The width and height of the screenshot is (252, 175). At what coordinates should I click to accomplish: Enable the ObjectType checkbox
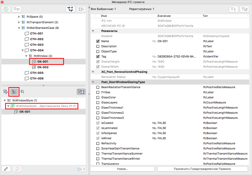click(x=98, y=52)
